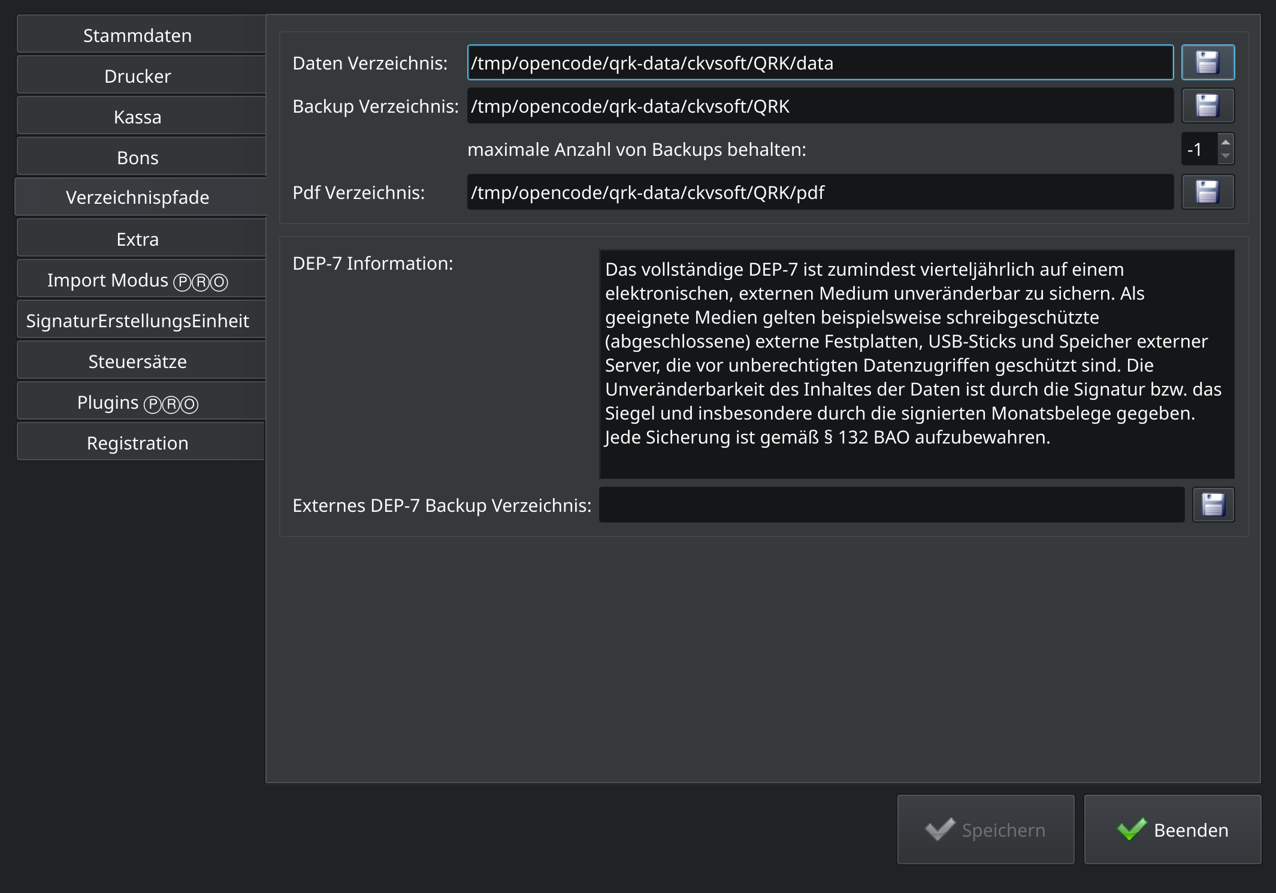Open folder browser for Daten Verzeichnis
This screenshot has width=1276, height=893.
coord(1208,62)
